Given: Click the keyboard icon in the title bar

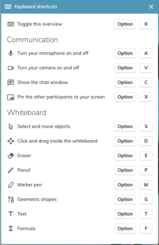Looking at the screenshot, I should (8, 7).
